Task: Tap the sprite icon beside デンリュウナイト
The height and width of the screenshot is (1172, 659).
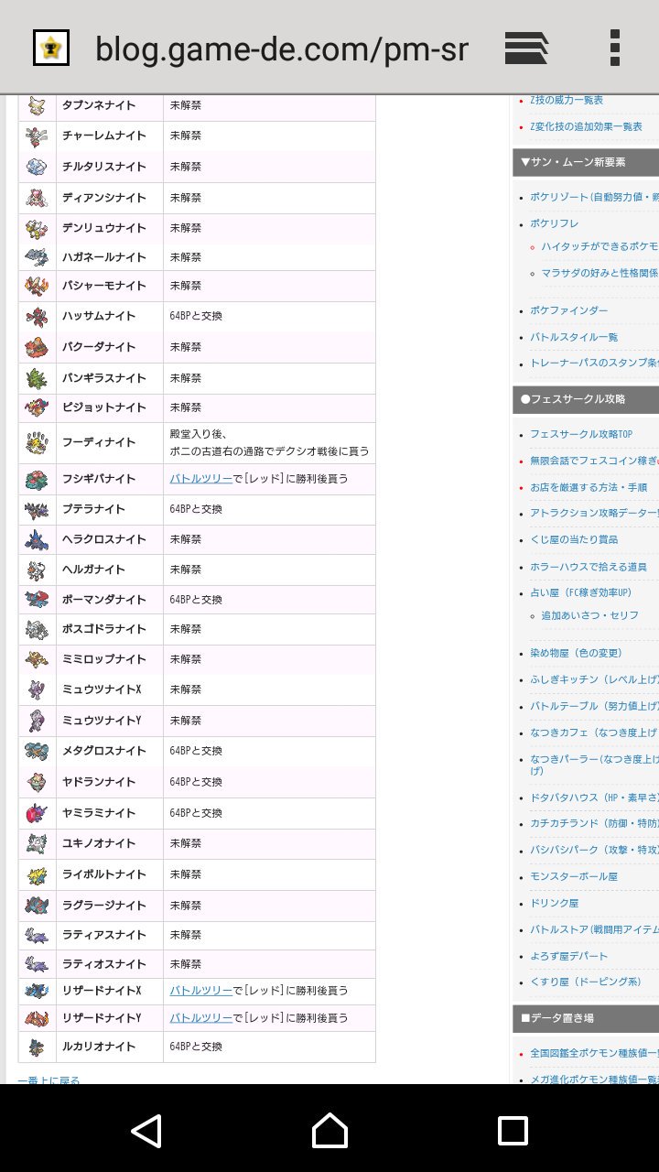Action: click(37, 228)
